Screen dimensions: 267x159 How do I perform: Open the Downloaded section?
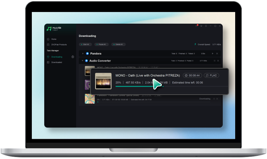pos(57,62)
